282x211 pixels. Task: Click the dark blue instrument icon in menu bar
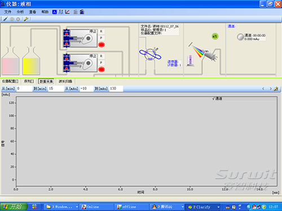(82, 12)
